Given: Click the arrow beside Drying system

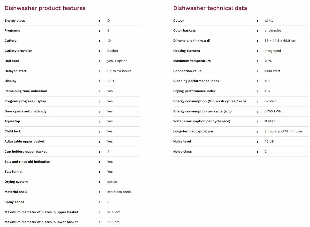Looking at the screenshot, I should pyautogui.click(x=100, y=182).
